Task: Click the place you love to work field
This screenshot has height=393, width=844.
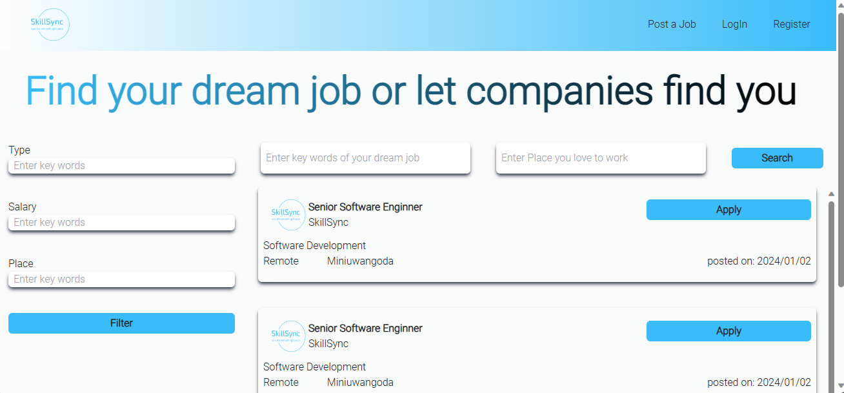Action: click(x=601, y=157)
